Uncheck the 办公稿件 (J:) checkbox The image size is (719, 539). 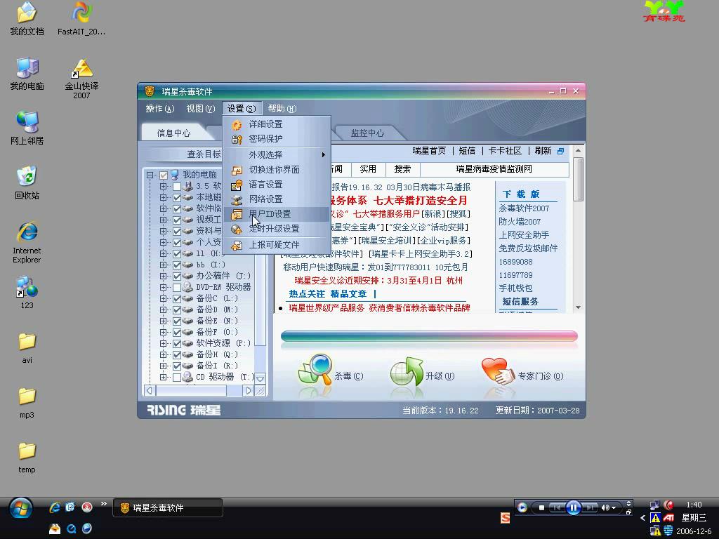(x=177, y=277)
